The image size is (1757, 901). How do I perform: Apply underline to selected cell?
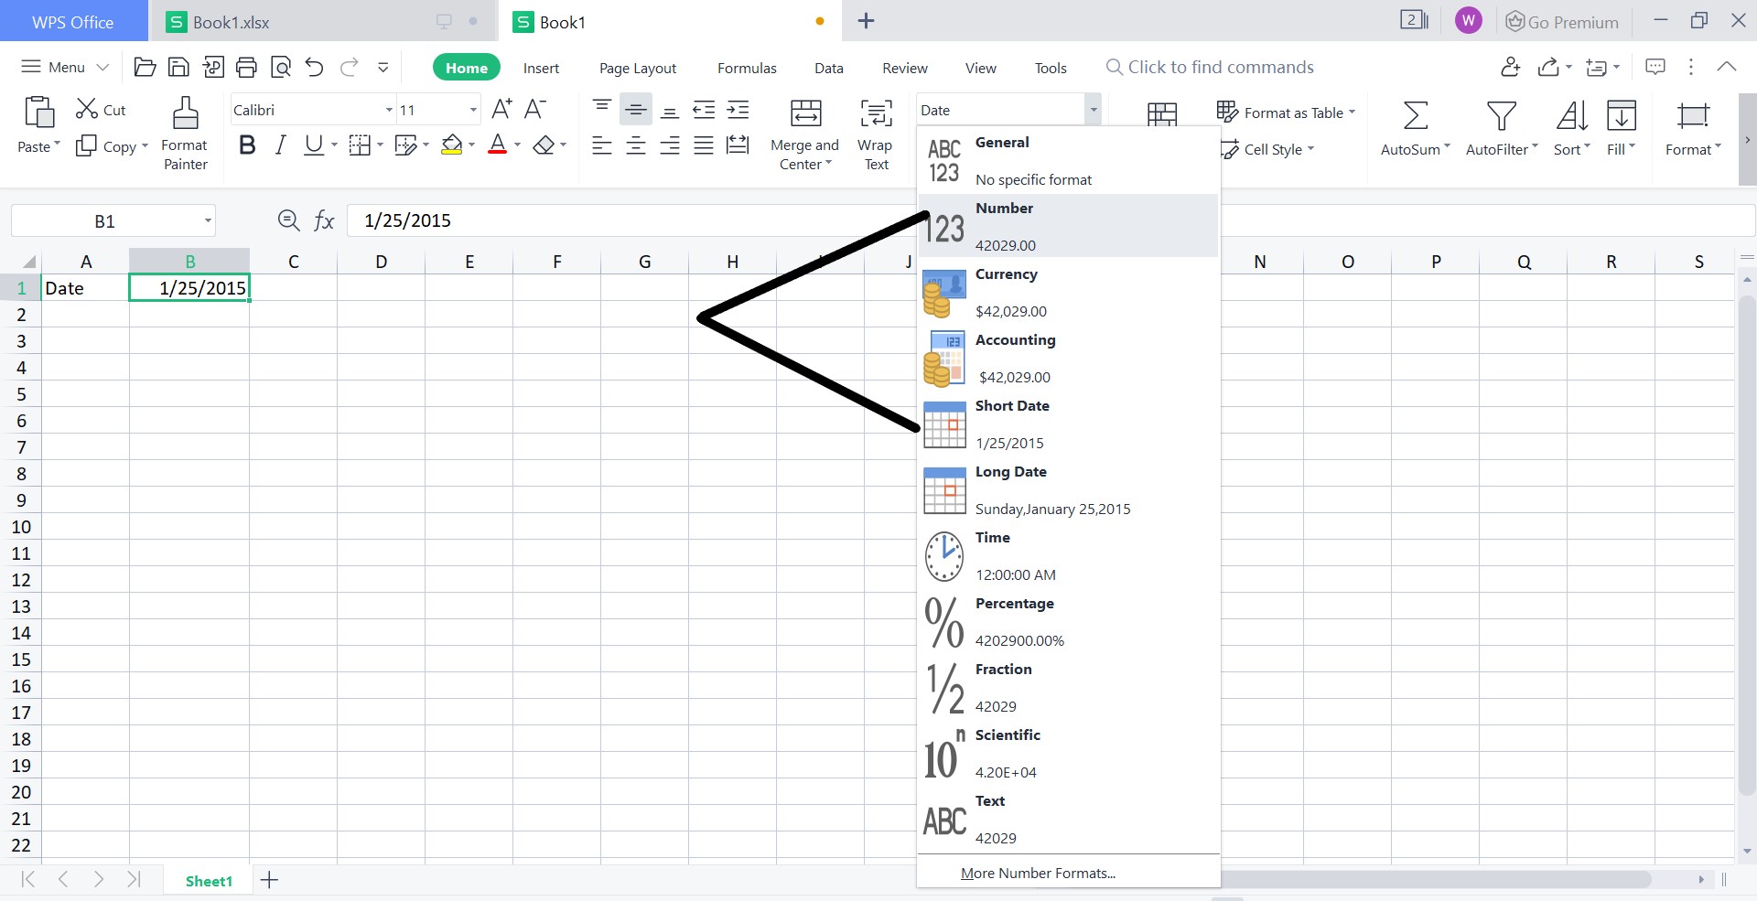coord(312,145)
